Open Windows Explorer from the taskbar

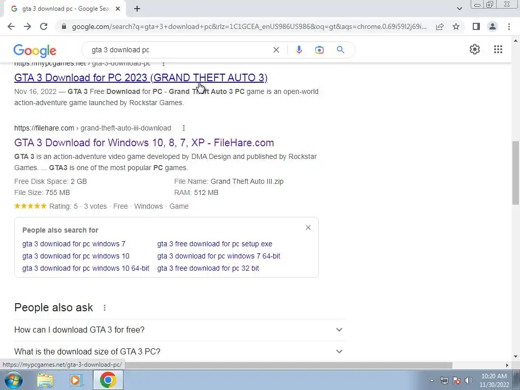pos(45,380)
